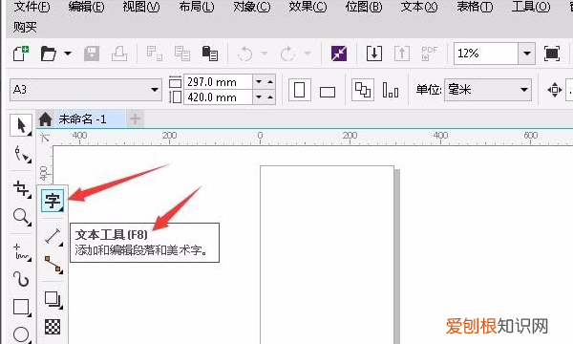Click the purple search content icon
This screenshot has width=573, height=344.
tap(339, 54)
